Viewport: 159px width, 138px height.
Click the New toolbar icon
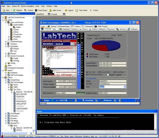click(4, 10)
